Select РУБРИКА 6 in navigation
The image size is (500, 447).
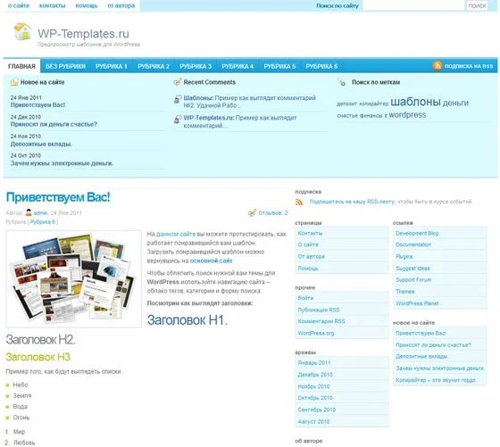click(x=321, y=66)
